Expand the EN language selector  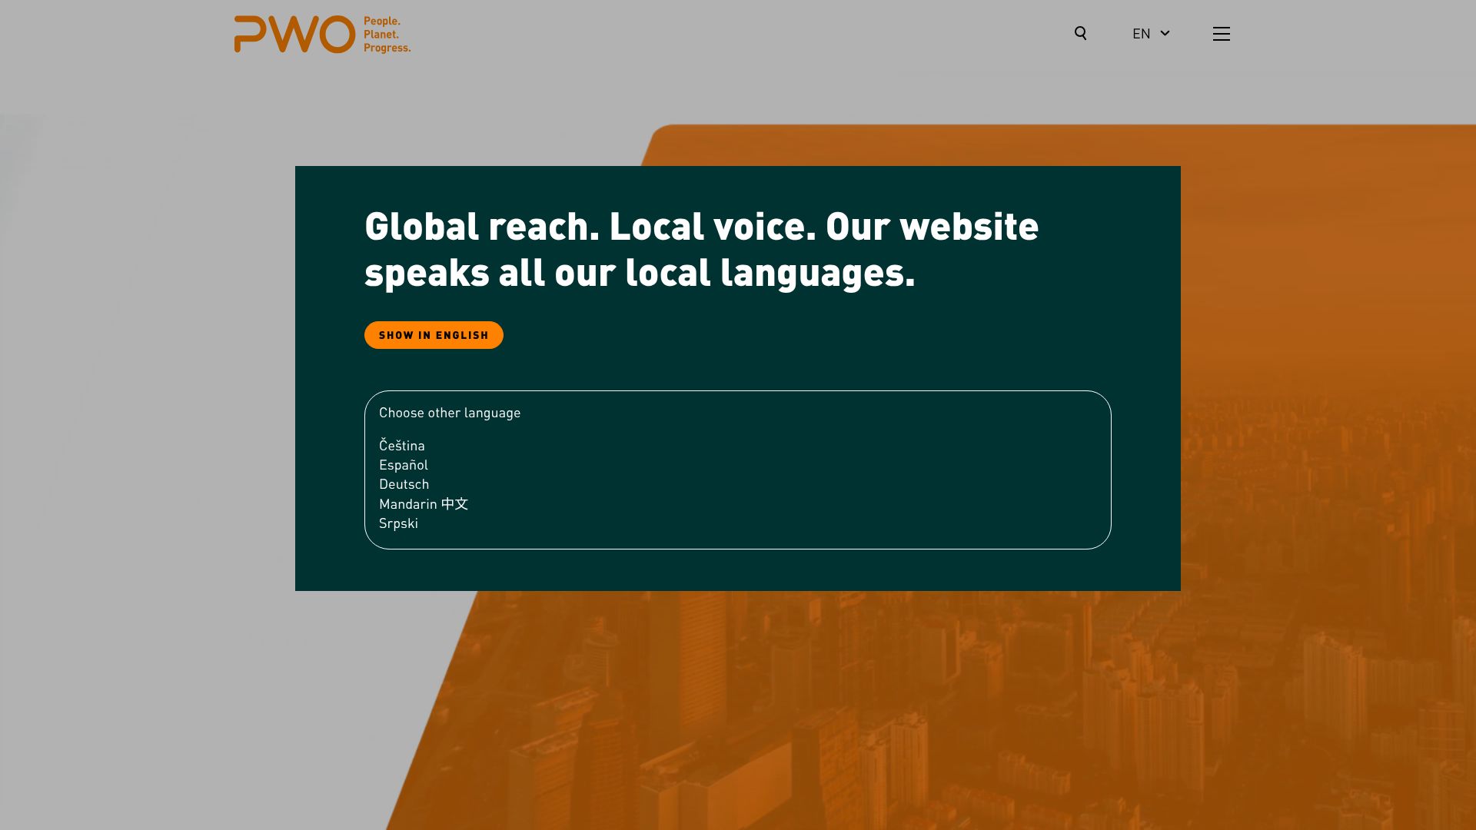pyautogui.click(x=1142, y=34)
